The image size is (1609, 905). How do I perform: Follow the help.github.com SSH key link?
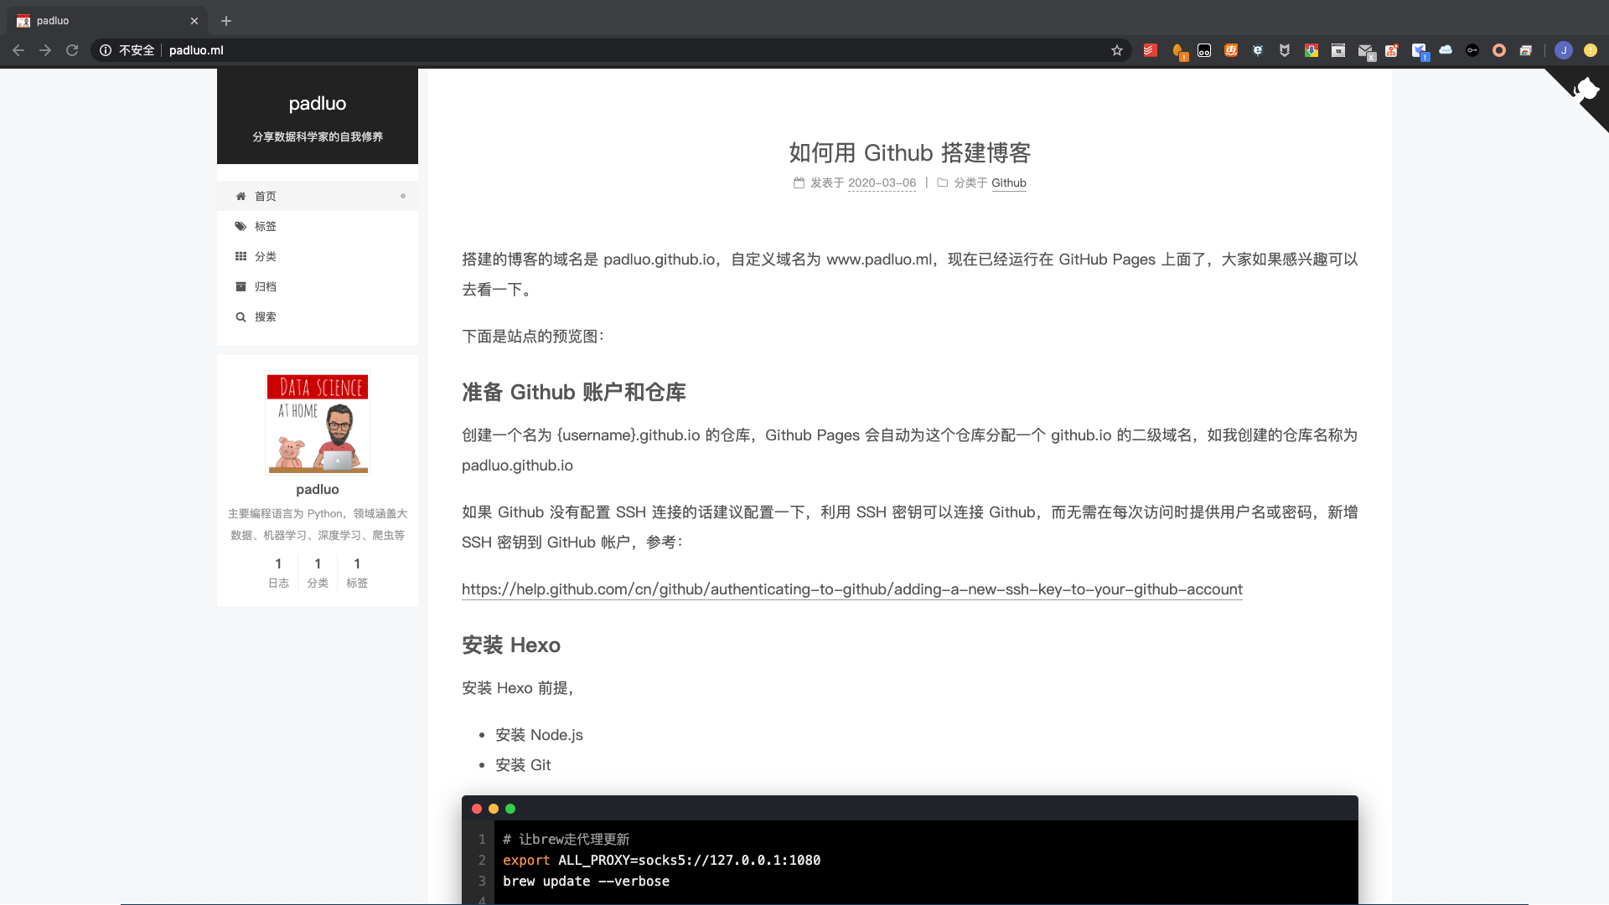tap(851, 589)
